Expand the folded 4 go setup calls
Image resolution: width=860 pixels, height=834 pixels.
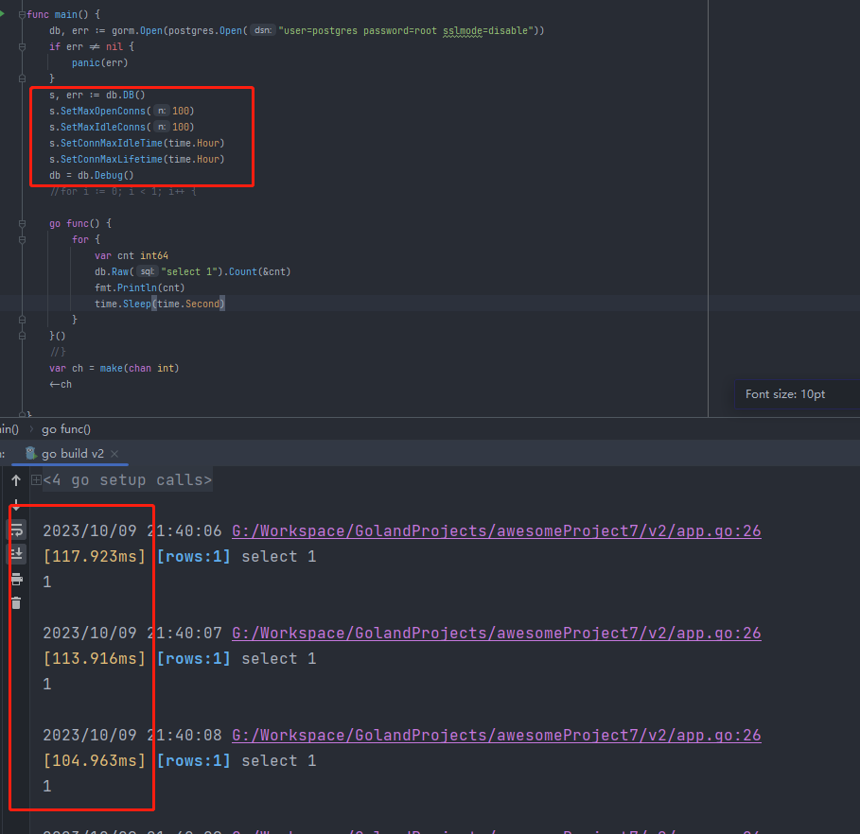click(x=36, y=480)
